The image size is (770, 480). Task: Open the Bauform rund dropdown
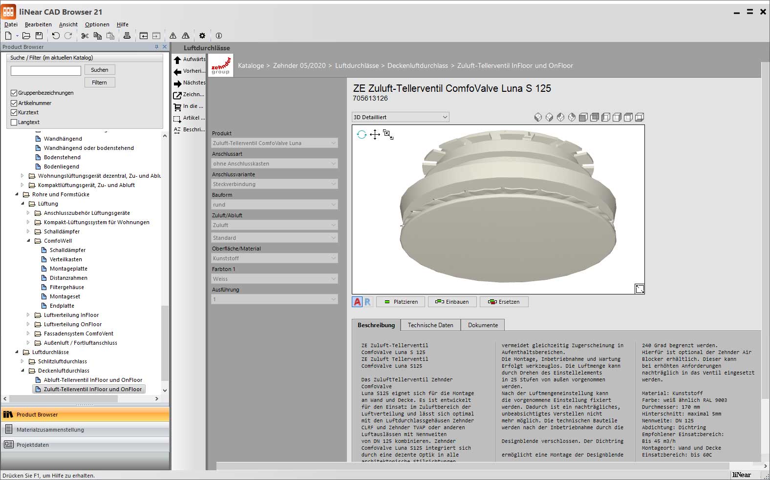(274, 205)
